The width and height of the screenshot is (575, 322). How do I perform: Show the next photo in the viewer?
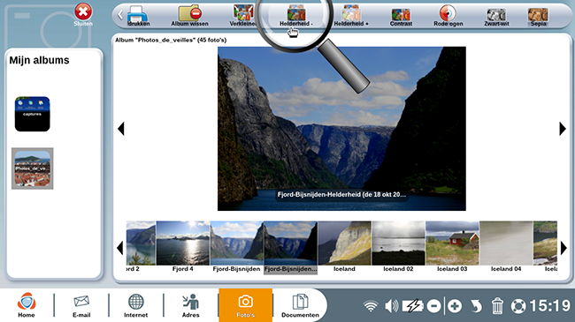pyautogui.click(x=563, y=129)
